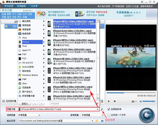This screenshot has width=158, height=125.
Task: Click the PowerPoint album software banner icon
Action: [x=41, y=14]
